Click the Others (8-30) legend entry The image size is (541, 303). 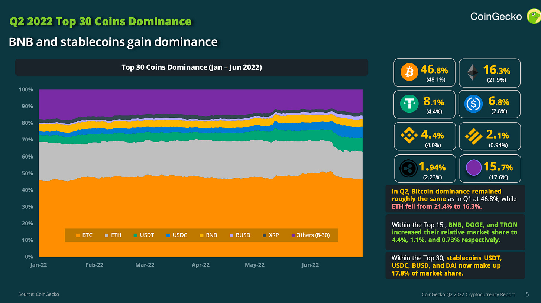tap(311, 235)
